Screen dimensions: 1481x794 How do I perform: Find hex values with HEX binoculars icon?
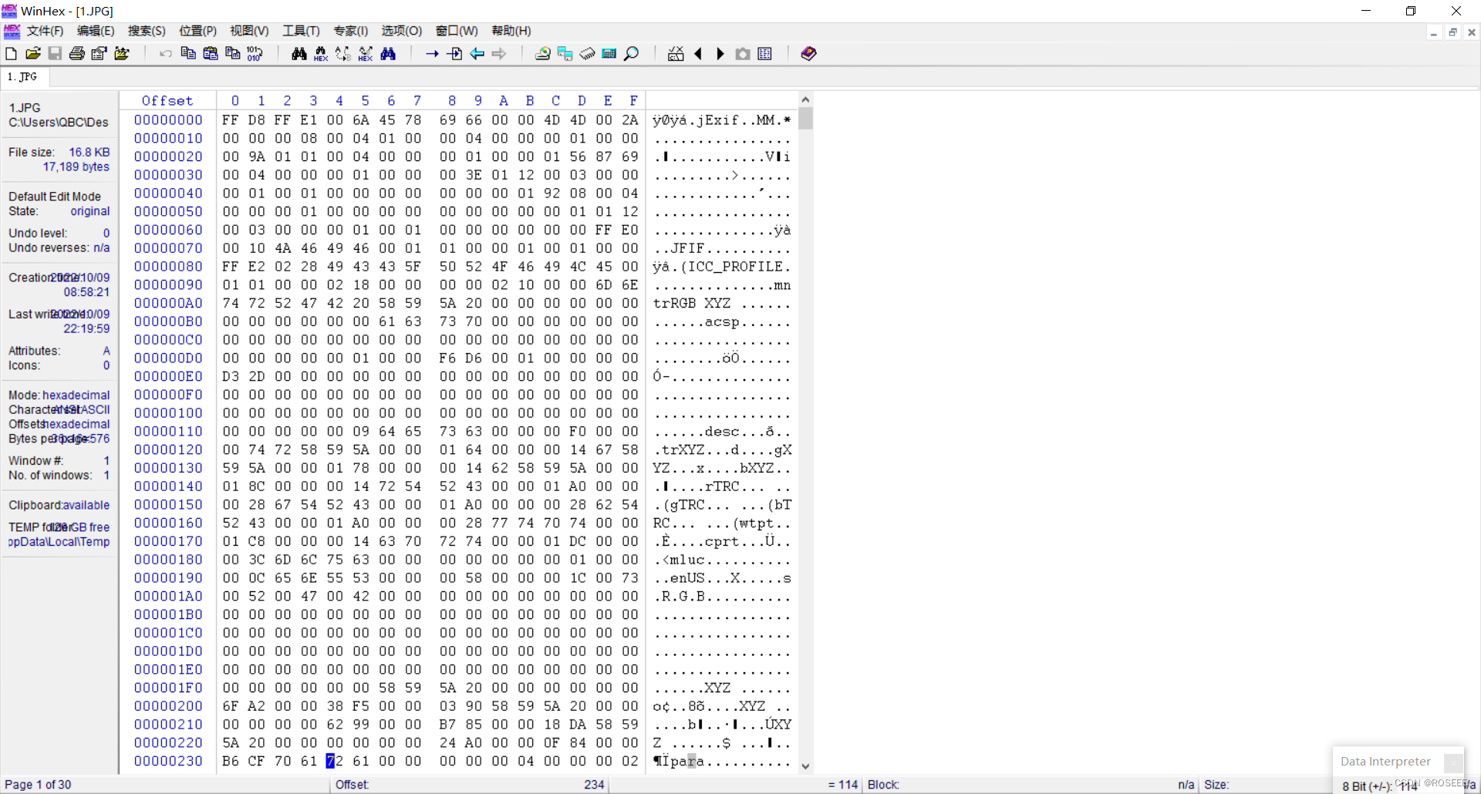[321, 53]
